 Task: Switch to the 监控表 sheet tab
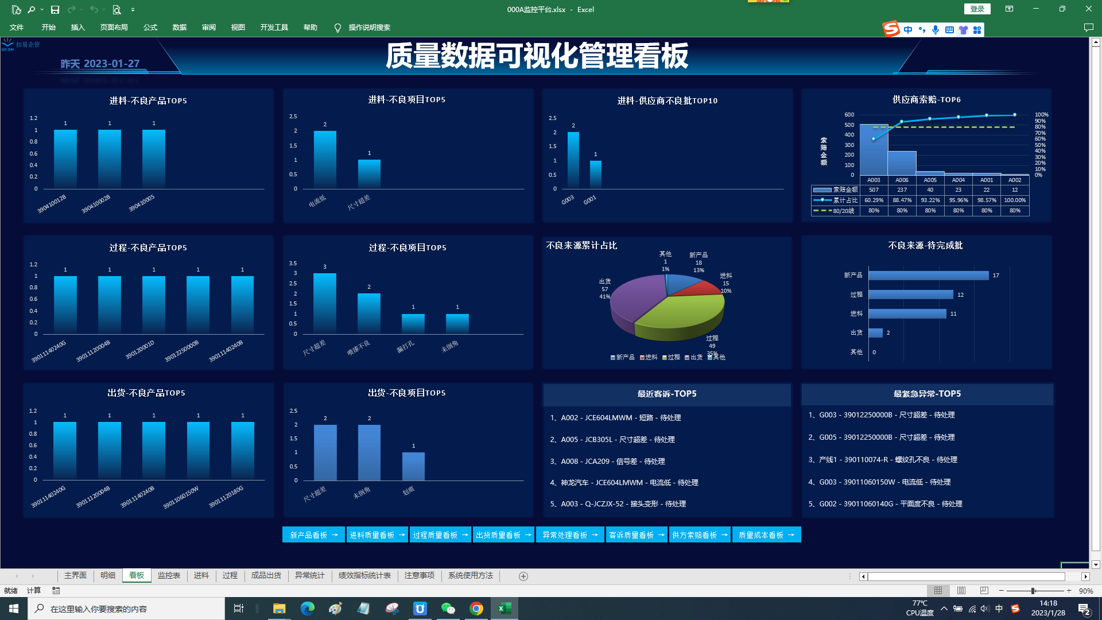pyautogui.click(x=169, y=575)
